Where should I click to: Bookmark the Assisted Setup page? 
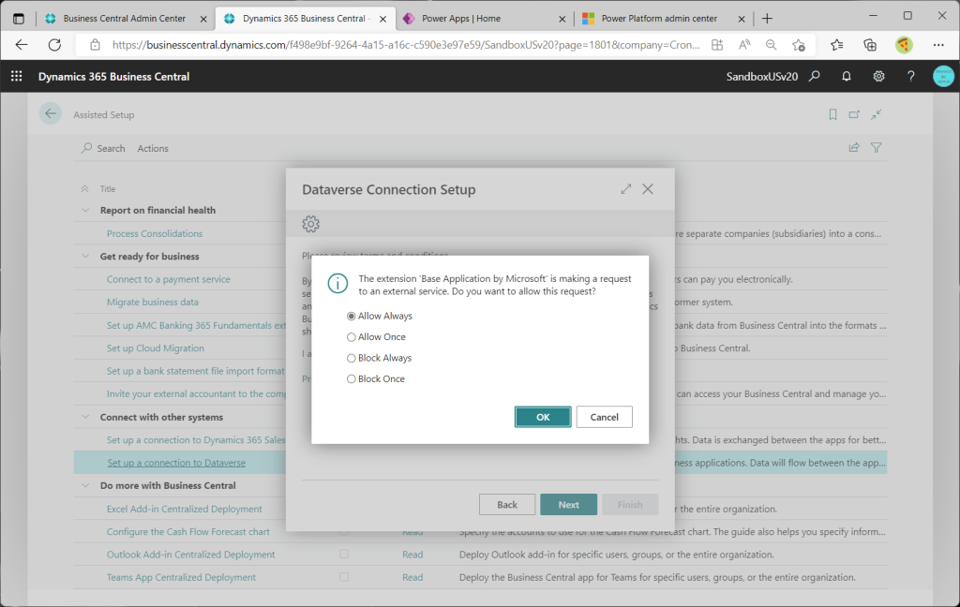tap(832, 114)
